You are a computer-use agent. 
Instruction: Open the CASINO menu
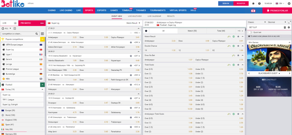click(x=52, y=10)
